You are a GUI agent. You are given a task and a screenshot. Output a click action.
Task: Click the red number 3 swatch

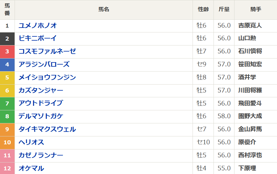pyautogui.click(x=7, y=51)
